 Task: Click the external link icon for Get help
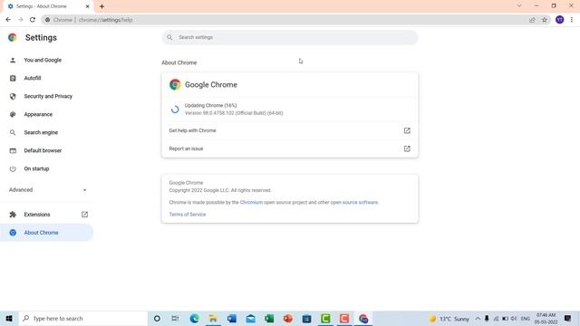[407, 130]
